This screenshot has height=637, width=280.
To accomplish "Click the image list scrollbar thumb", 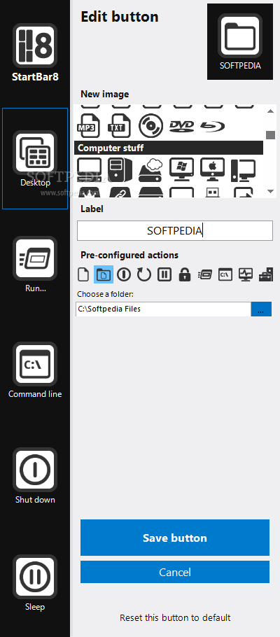I will pyautogui.click(x=271, y=134).
